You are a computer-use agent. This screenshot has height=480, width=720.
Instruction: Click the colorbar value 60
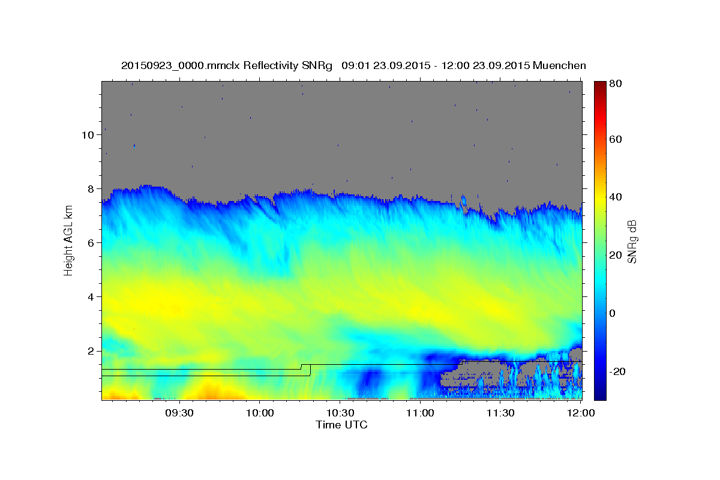coord(615,139)
